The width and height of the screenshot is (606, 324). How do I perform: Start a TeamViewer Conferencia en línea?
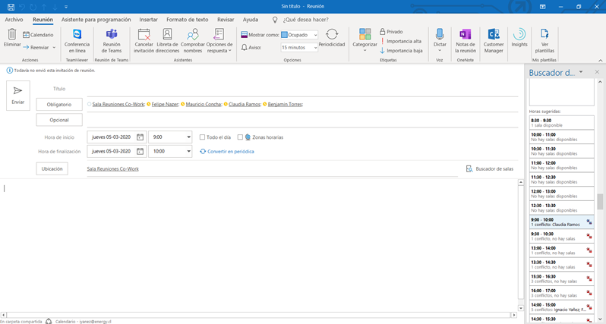click(x=77, y=40)
